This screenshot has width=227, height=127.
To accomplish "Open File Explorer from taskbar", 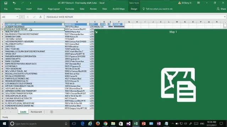I will tap(113, 123).
